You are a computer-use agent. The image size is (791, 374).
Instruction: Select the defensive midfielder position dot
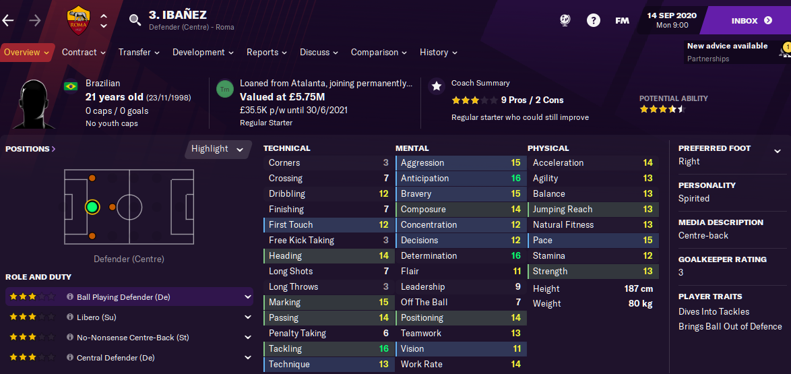tap(113, 207)
